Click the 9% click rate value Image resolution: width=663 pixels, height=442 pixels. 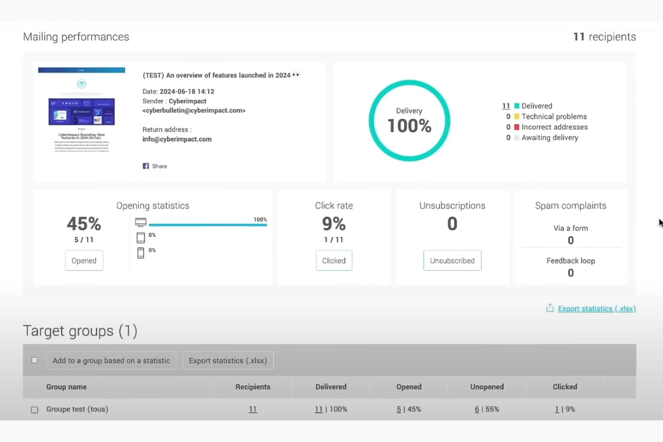[334, 223]
